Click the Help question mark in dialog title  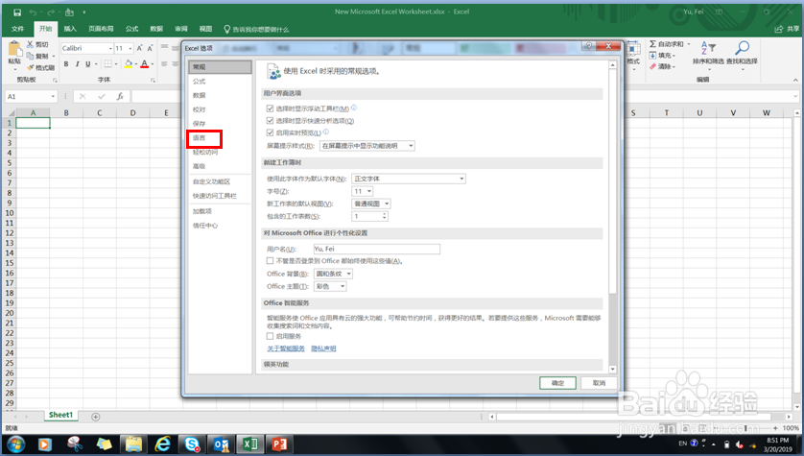589,46
